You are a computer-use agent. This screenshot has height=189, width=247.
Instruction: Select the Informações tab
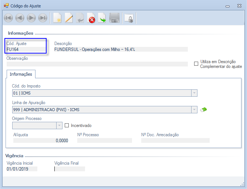21,74
